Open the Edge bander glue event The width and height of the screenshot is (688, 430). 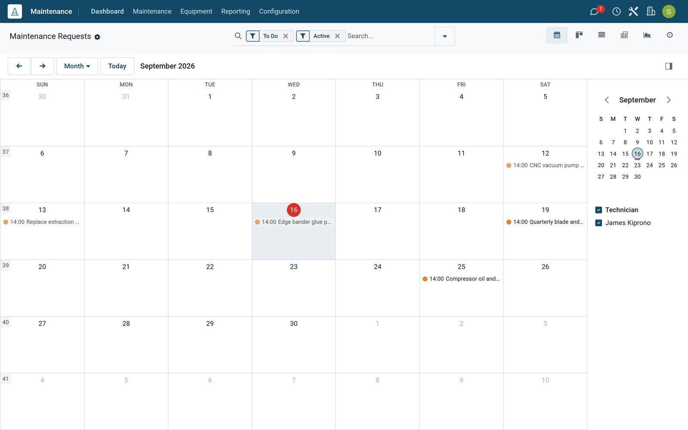[x=293, y=222]
